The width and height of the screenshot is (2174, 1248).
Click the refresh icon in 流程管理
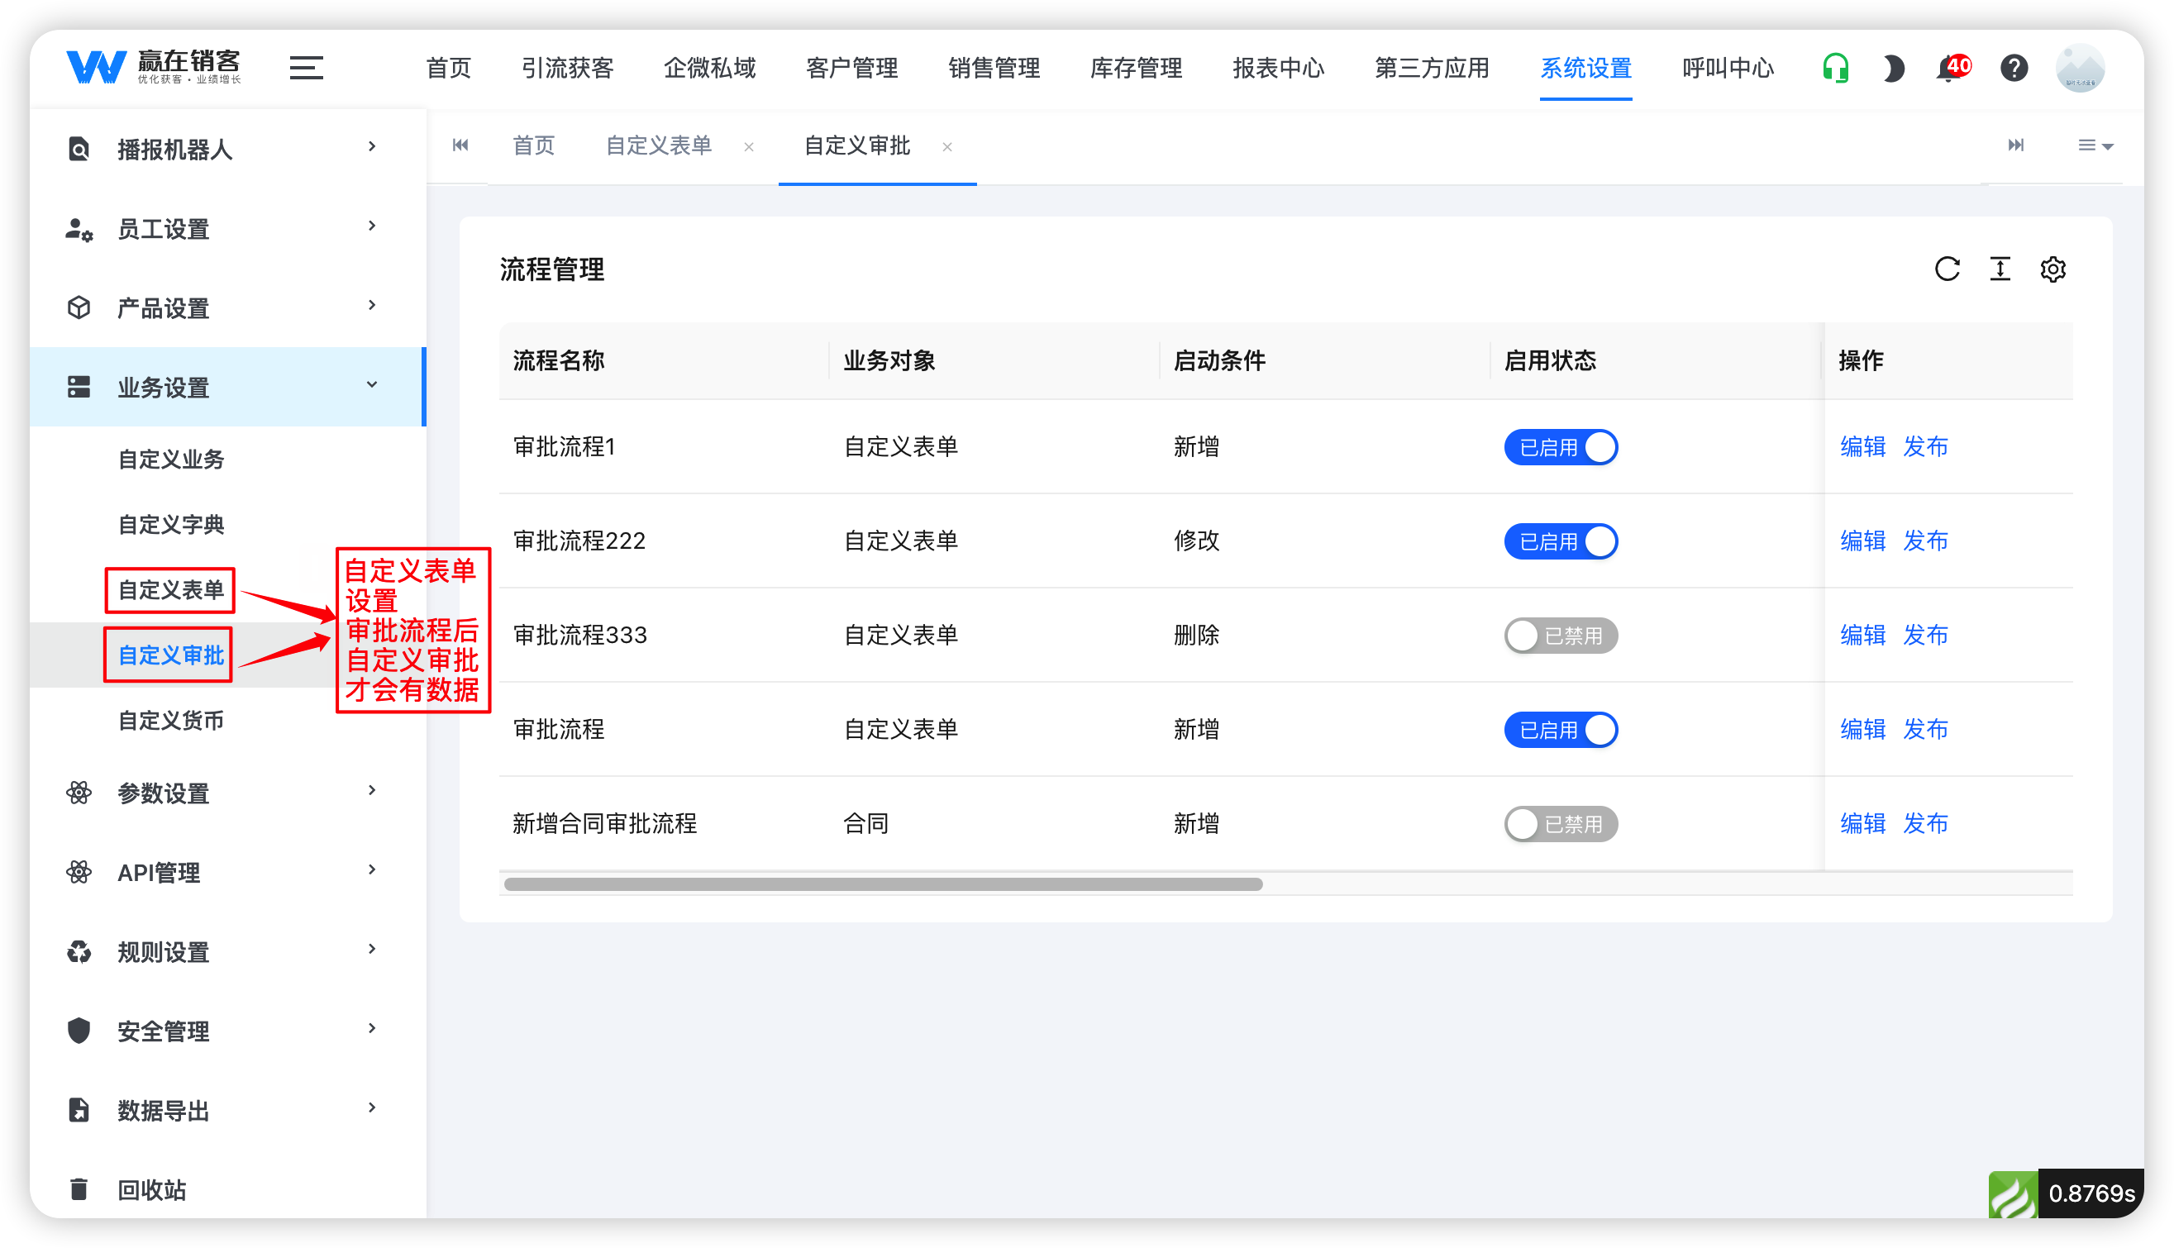(x=1947, y=269)
